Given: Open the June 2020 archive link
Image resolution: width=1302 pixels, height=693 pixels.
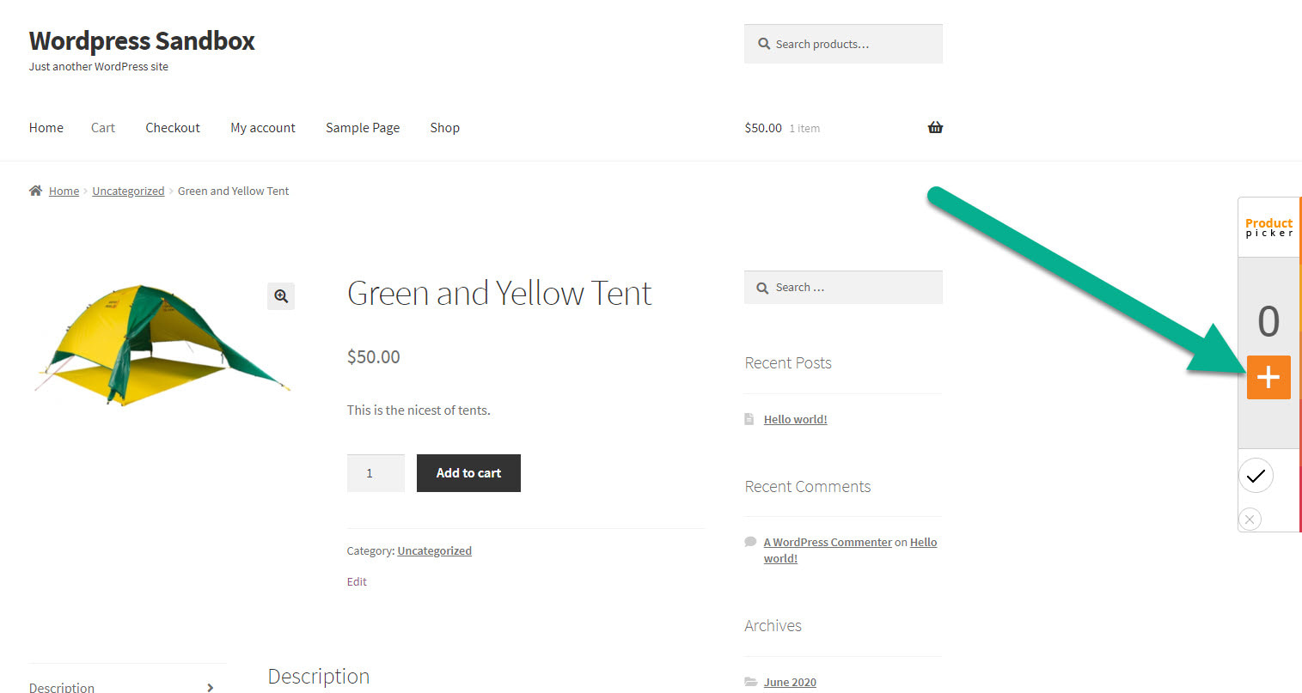Looking at the screenshot, I should (790, 682).
